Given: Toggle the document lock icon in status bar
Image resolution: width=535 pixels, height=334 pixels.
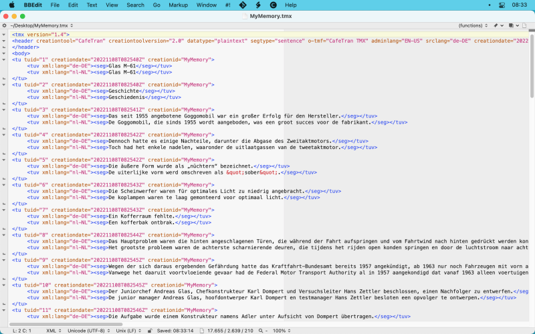Looking at the screenshot, I should 150,331.
